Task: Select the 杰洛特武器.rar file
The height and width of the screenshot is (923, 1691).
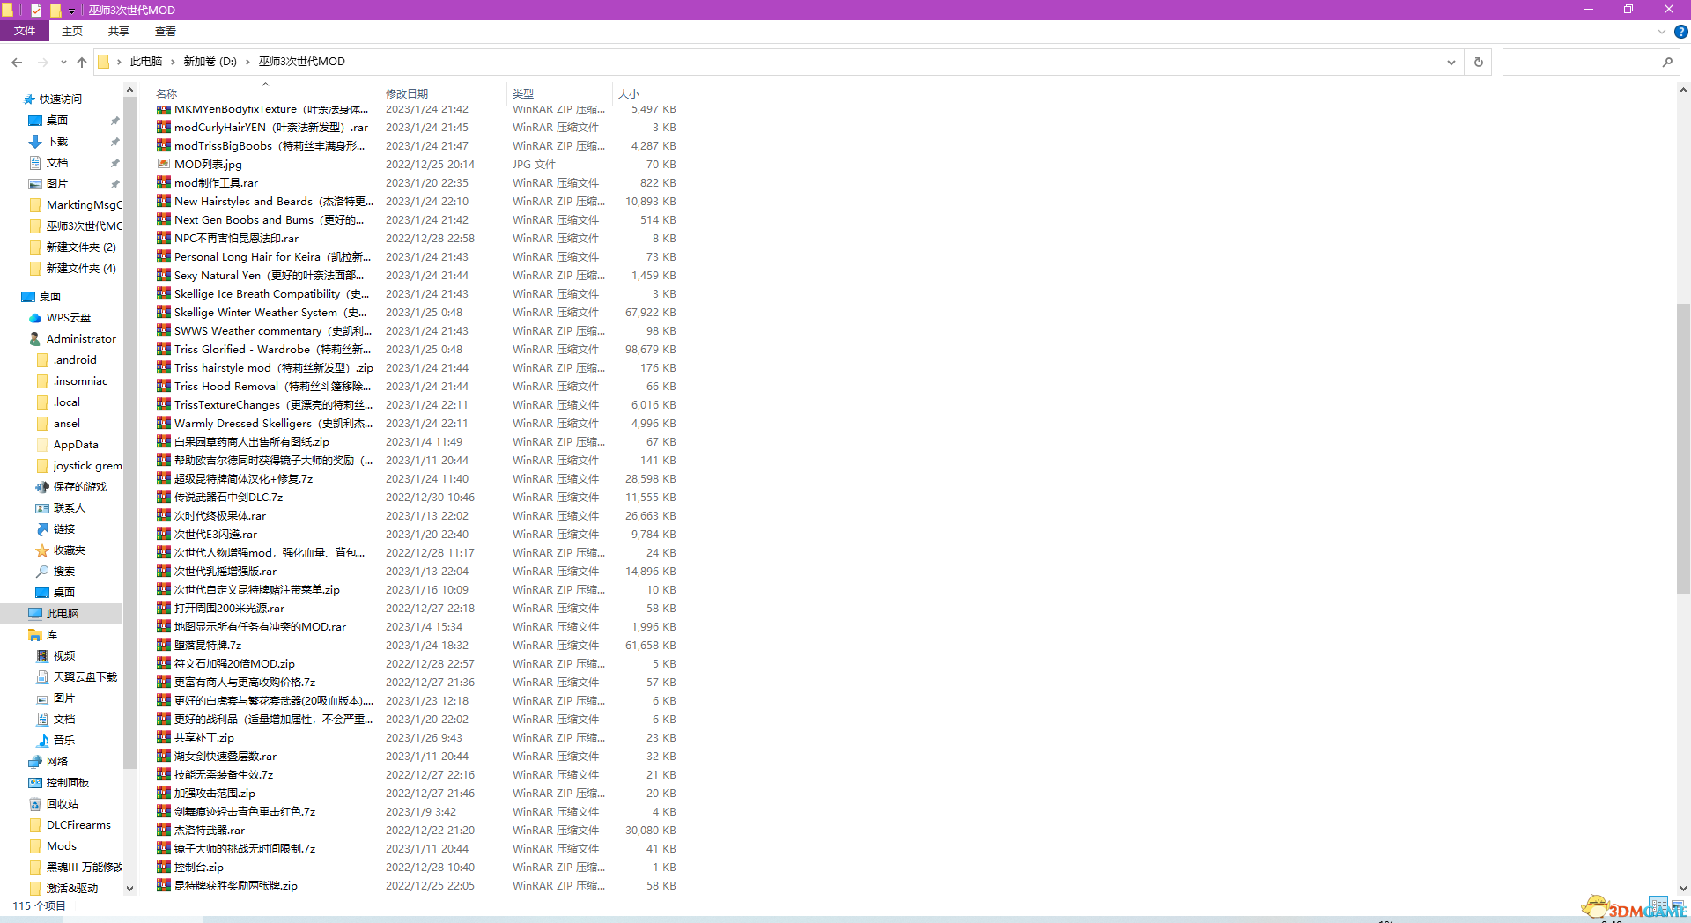Action: [x=210, y=831]
